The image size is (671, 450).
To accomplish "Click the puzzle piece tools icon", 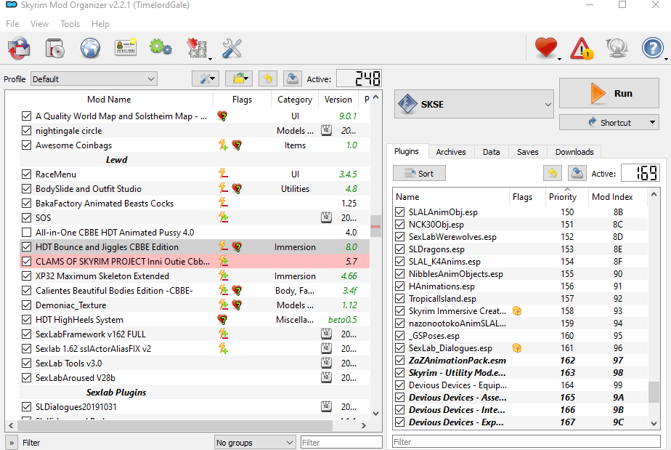I will point(196,47).
